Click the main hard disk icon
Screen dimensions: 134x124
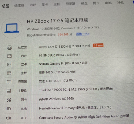coord(9,91)
